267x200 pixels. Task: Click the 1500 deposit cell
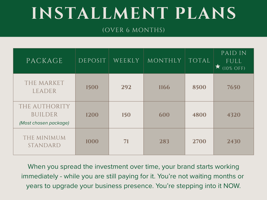click(x=92, y=87)
